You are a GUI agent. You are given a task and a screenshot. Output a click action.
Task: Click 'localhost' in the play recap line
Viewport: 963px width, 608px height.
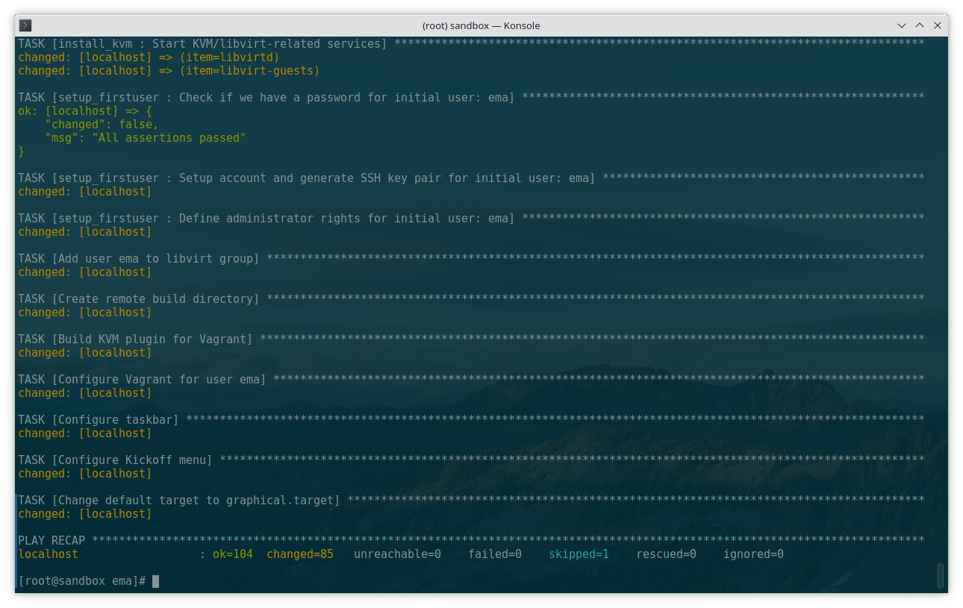[48, 554]
